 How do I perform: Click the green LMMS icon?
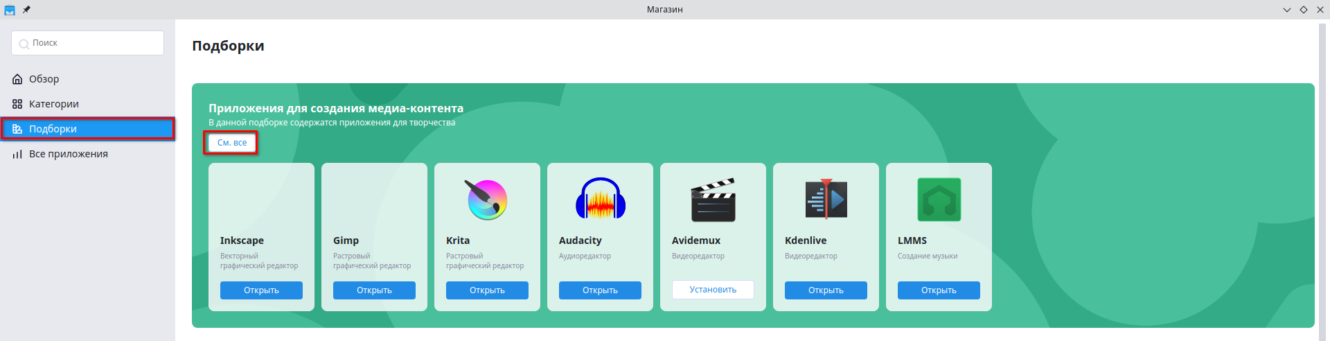939,200
